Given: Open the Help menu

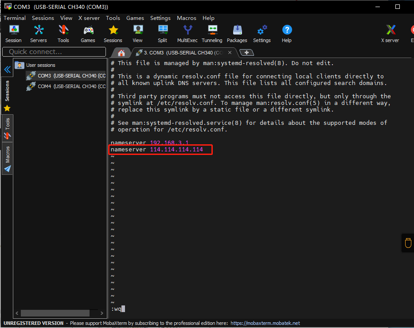Looking at the screenshot, I should point(208,18).
